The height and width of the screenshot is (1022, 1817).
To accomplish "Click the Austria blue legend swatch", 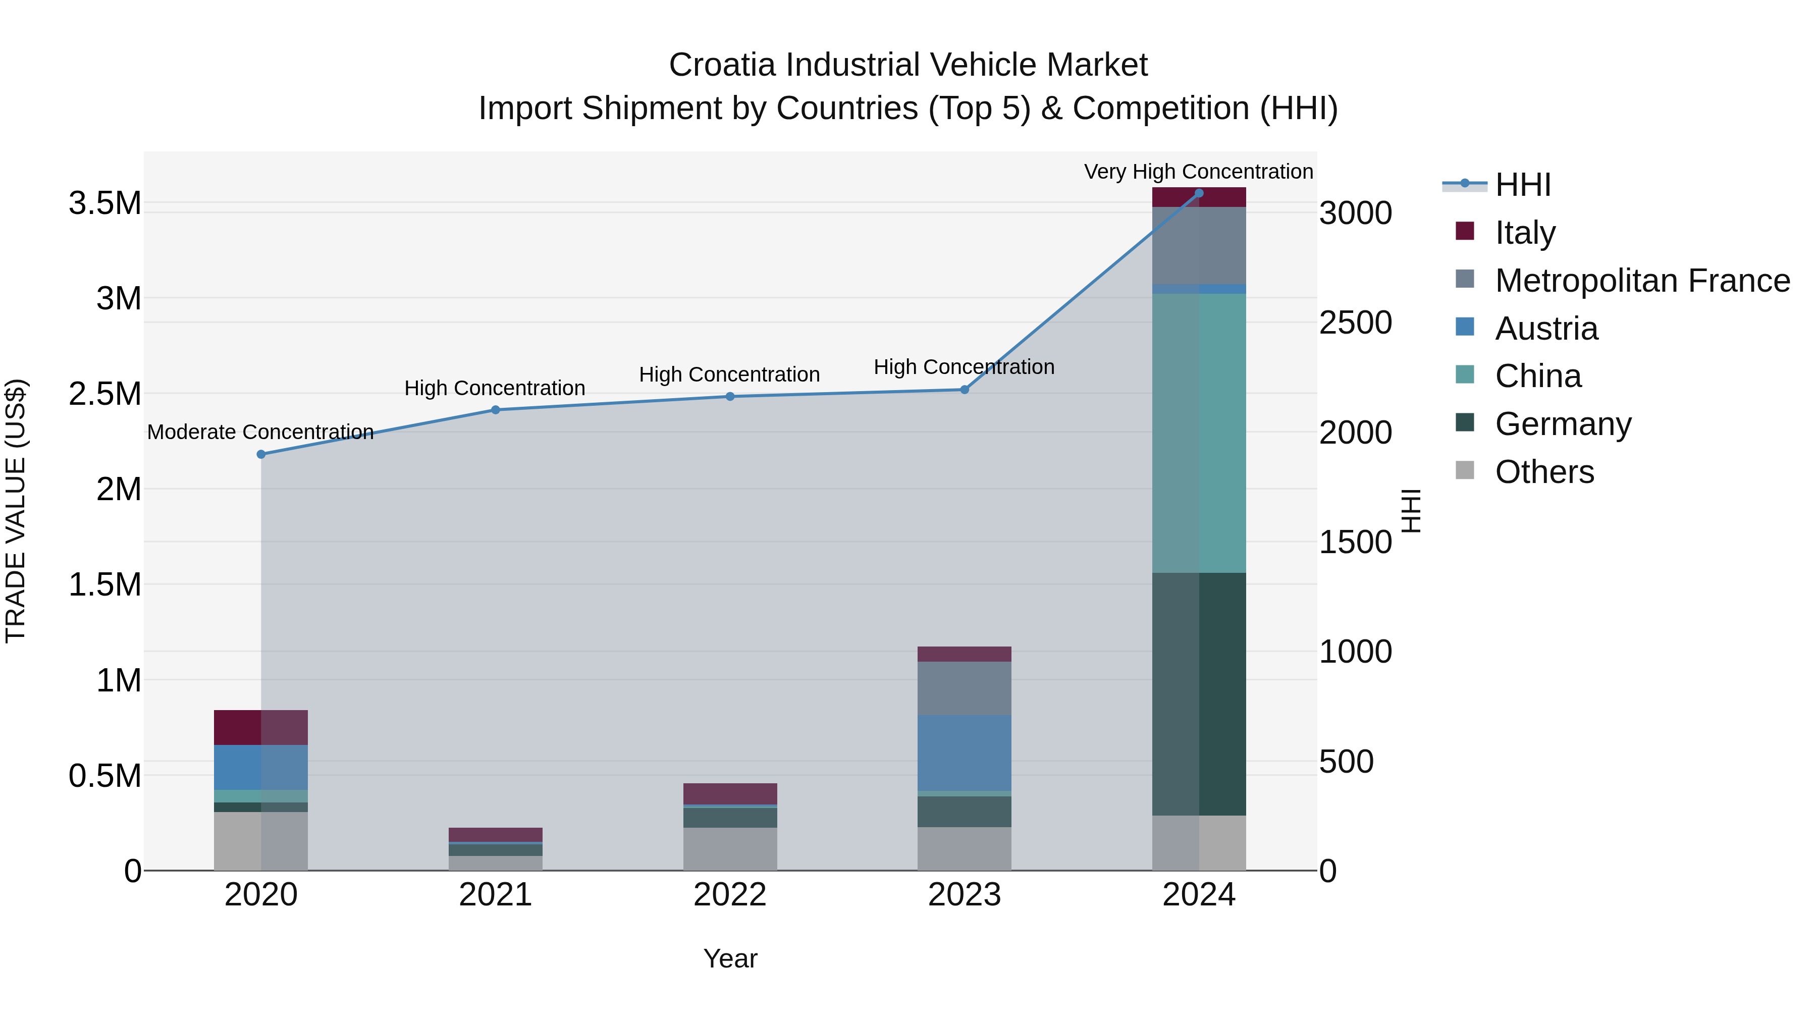I will (1464, 327).
